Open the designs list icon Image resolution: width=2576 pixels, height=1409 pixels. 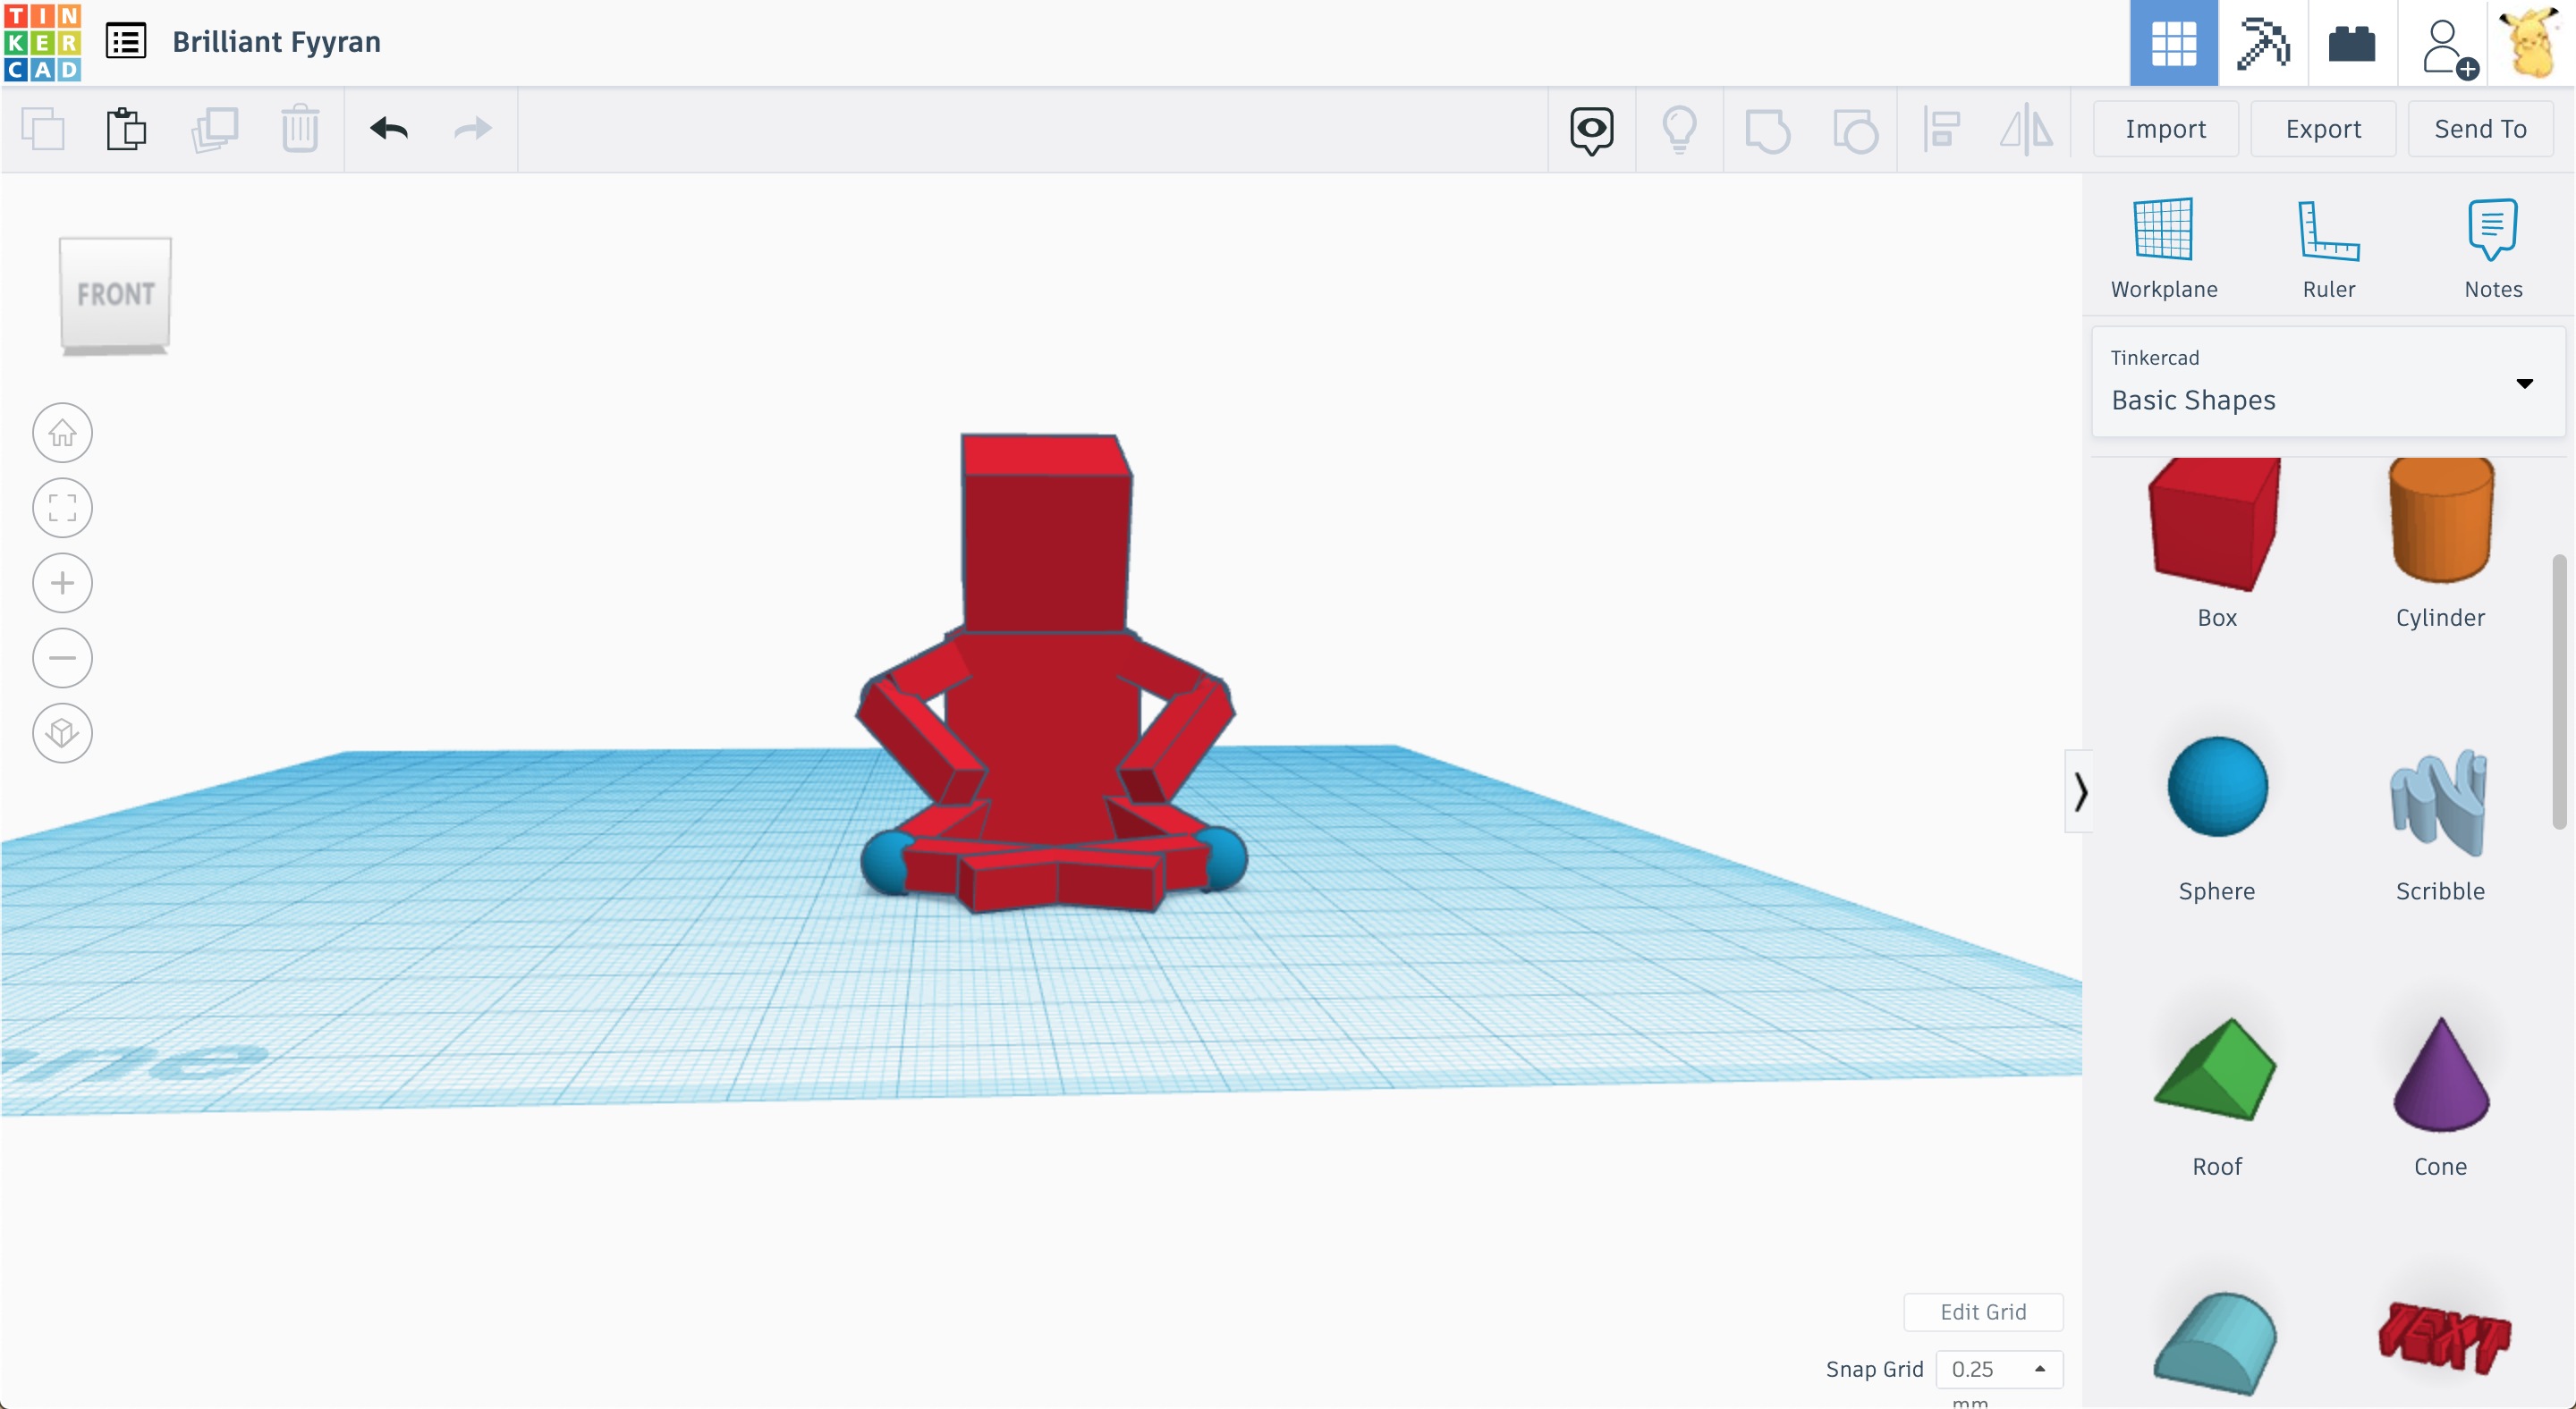(126, 42)
